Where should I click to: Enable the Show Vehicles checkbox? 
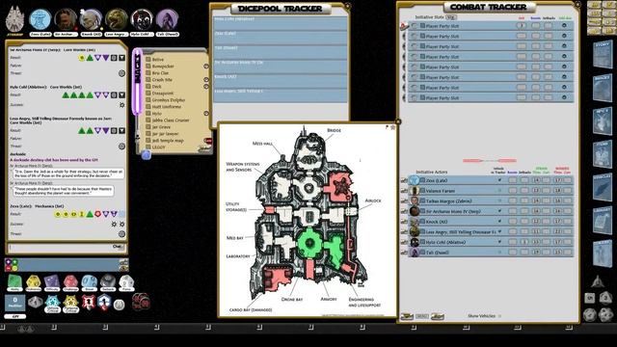499,316
